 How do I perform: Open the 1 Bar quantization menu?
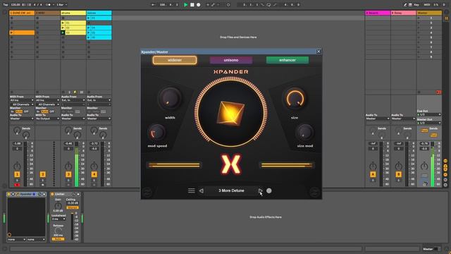[62, 5]
